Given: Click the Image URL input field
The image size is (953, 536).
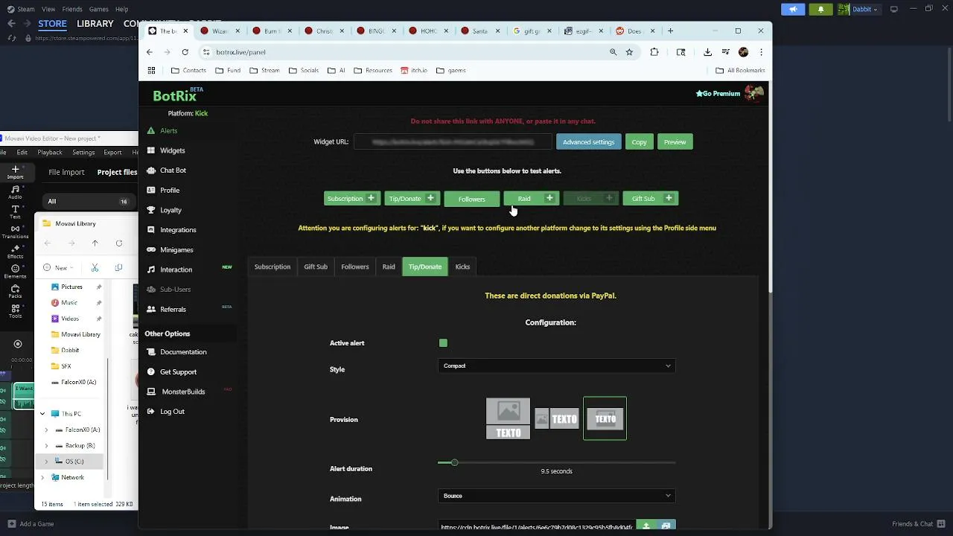Looking at the screenshot, I should (x=537, y=526).
